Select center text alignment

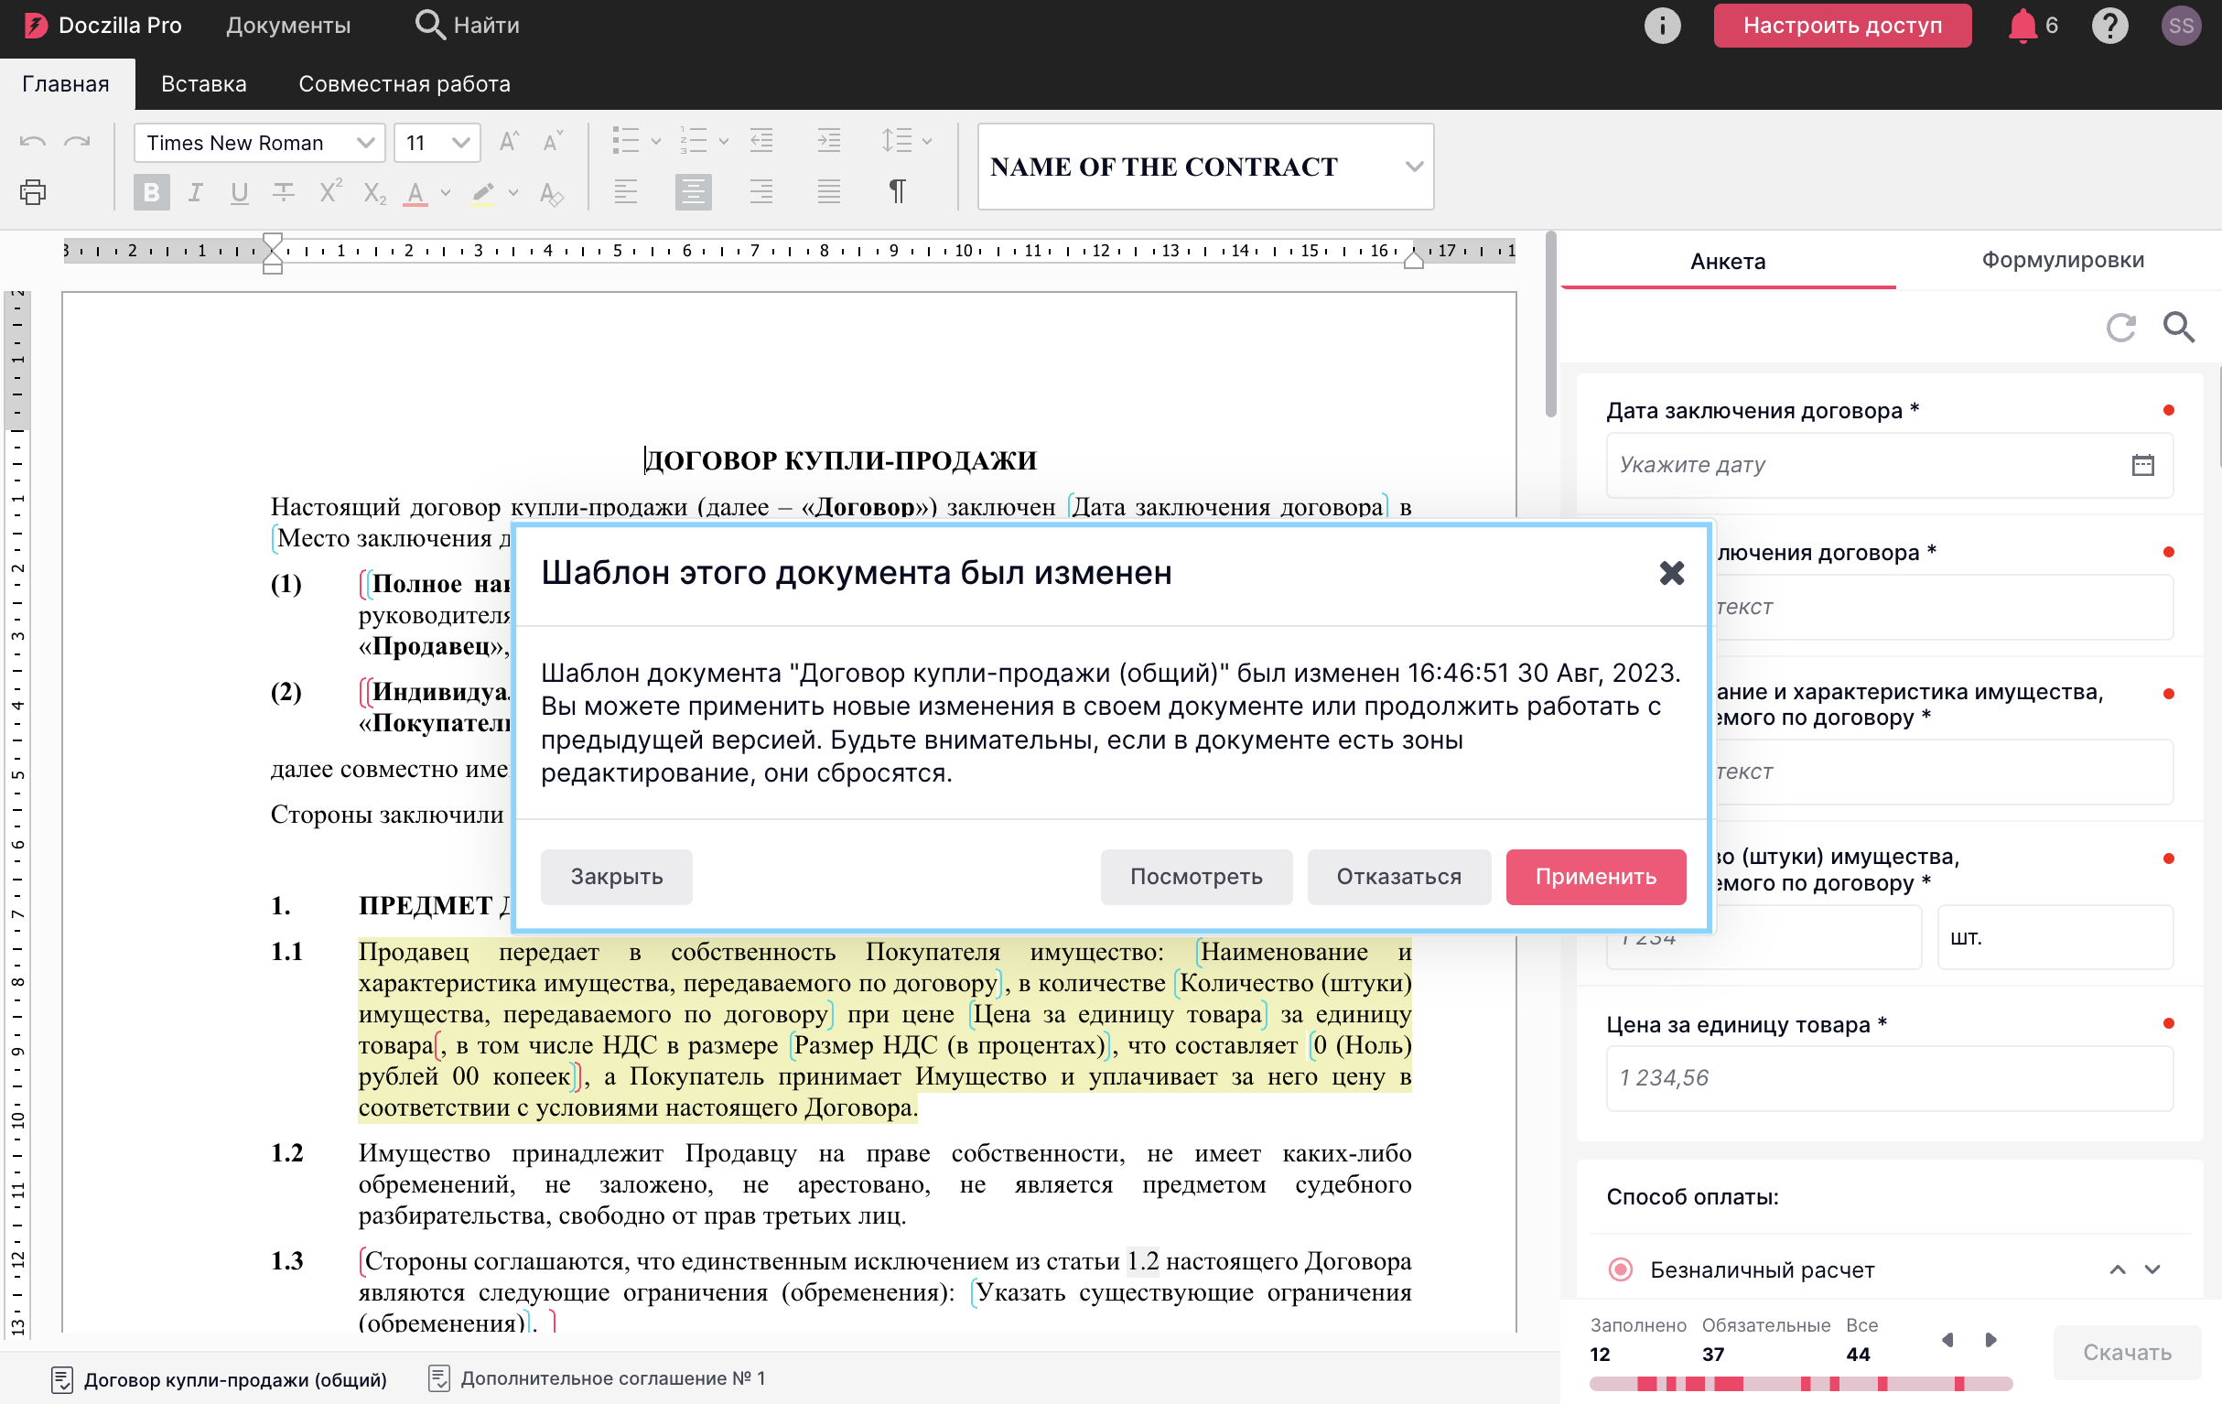(693, 191)
